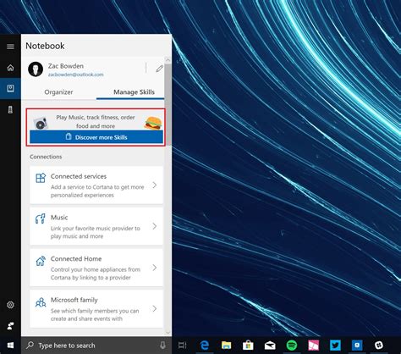Select the Notebook sidebar icon

10,88
